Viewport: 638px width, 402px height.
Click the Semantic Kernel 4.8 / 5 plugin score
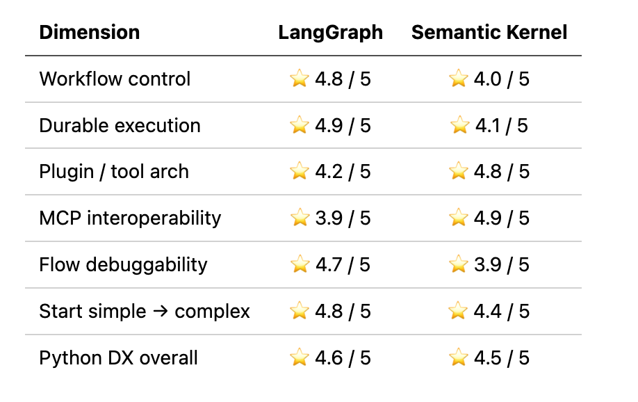point(501,172)
